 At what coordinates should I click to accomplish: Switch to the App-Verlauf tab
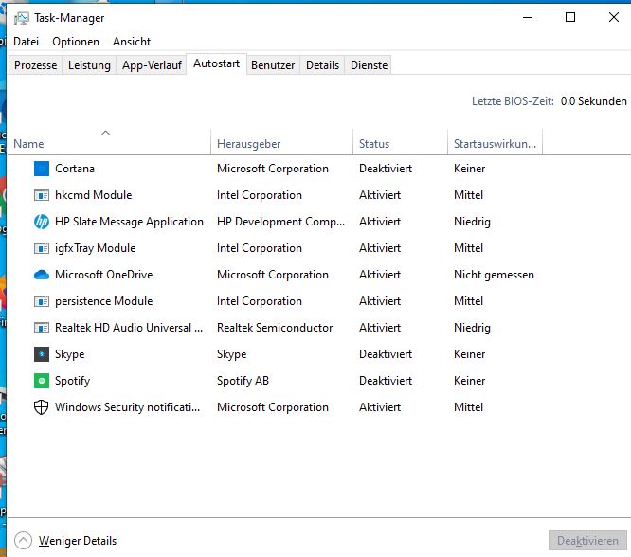(x=152, y=65)
